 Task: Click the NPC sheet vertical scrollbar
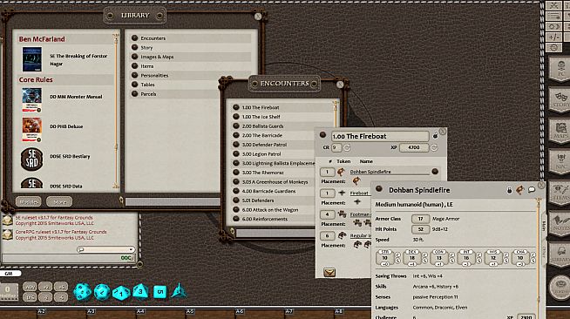[x=539, y=259]
